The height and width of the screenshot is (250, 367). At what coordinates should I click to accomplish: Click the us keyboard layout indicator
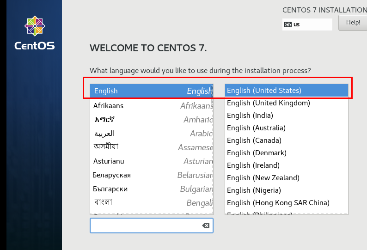307,24
